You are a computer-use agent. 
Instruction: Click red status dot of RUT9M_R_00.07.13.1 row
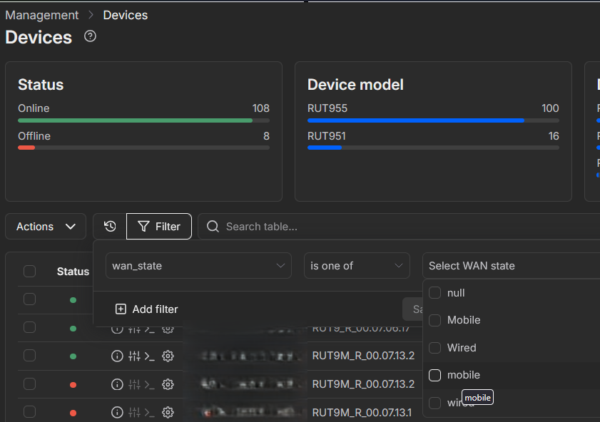point(73,413)
